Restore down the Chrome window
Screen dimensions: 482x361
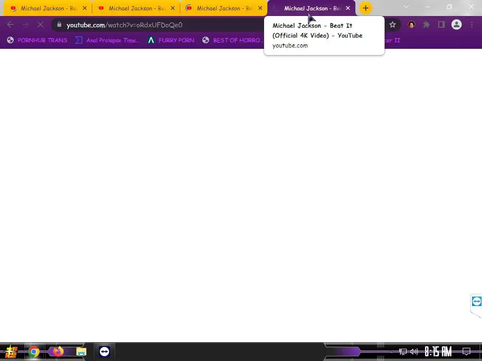pyautogui.click(x=450, y=7)
